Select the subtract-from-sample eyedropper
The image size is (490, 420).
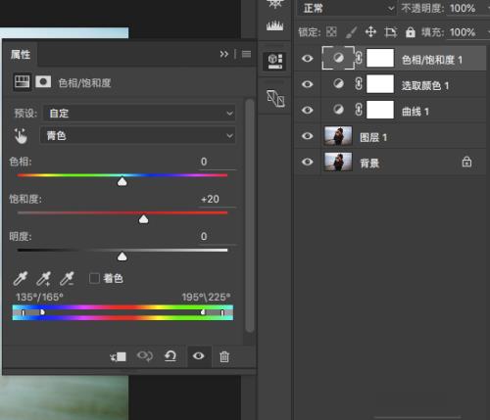click(x=68, y=278)
